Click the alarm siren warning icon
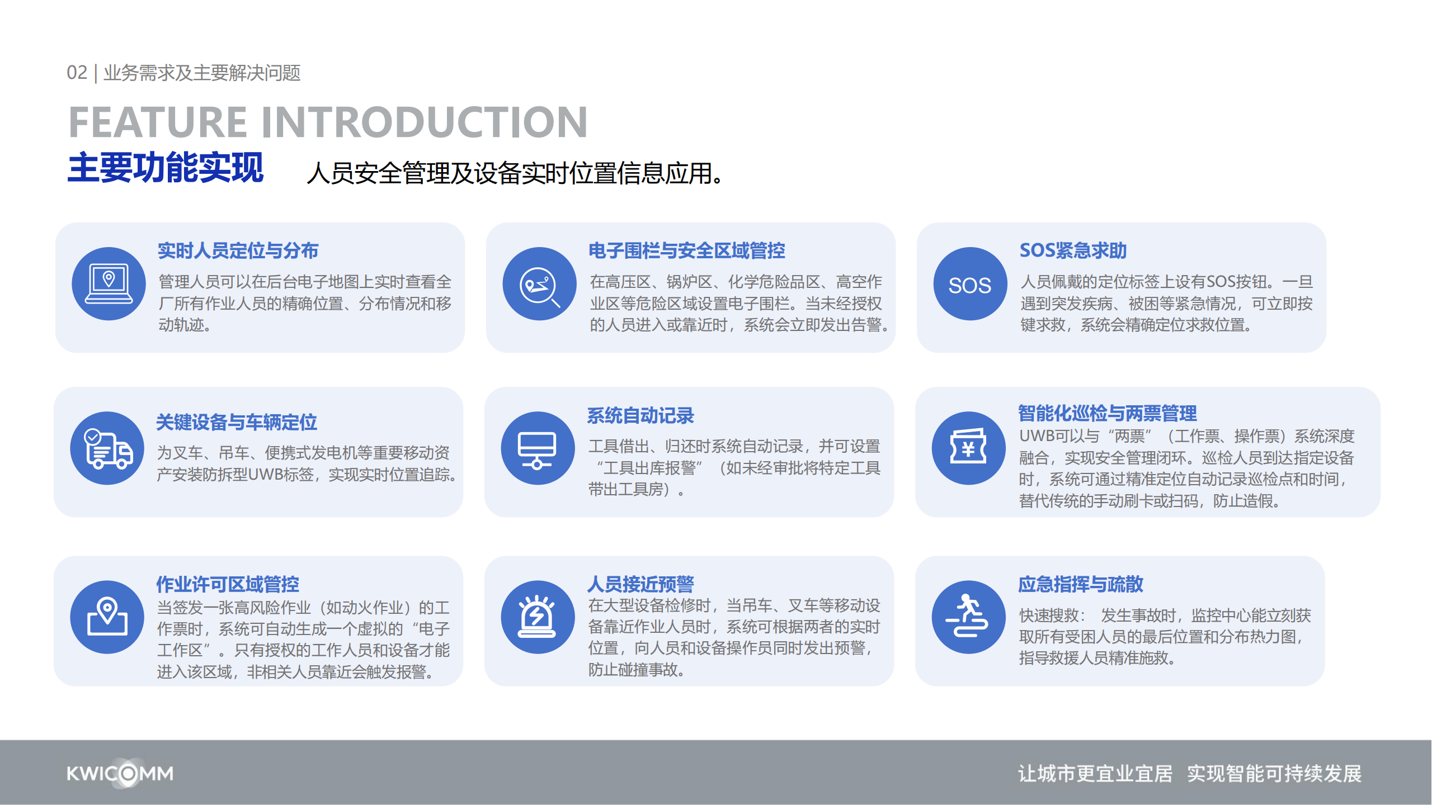The height and width of the screenshot is (805, 1432). point(538,617)
